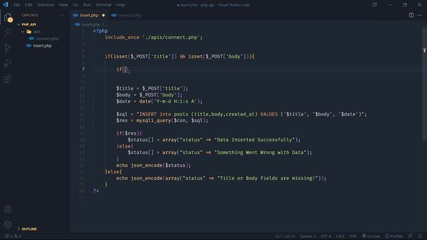Image resolution: width=427 pixels, height=240 pixels.
Task: Switch to the insert.php editor tab
Action: (89, 15)
